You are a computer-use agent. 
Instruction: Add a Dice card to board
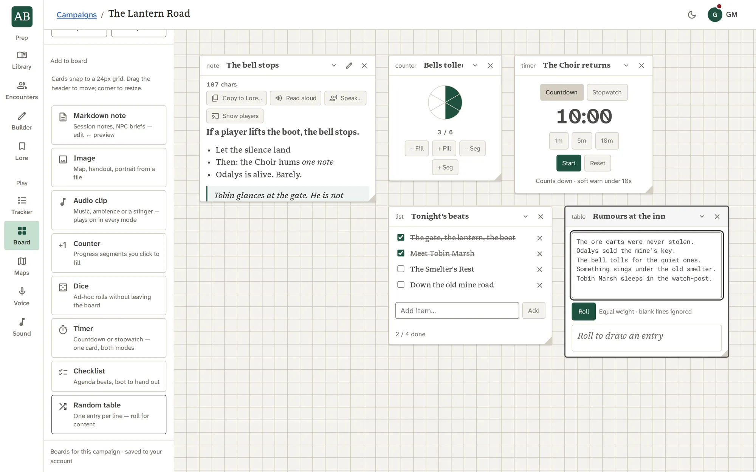click(x=109, y=296)
